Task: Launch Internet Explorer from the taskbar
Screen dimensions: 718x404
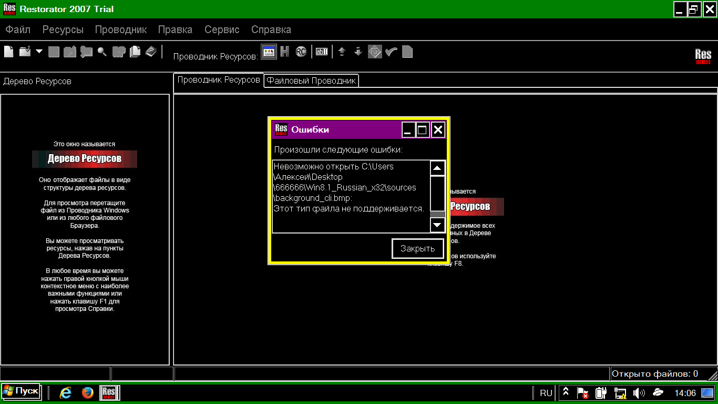Action: pyautogui.click(x=66, y=392)
